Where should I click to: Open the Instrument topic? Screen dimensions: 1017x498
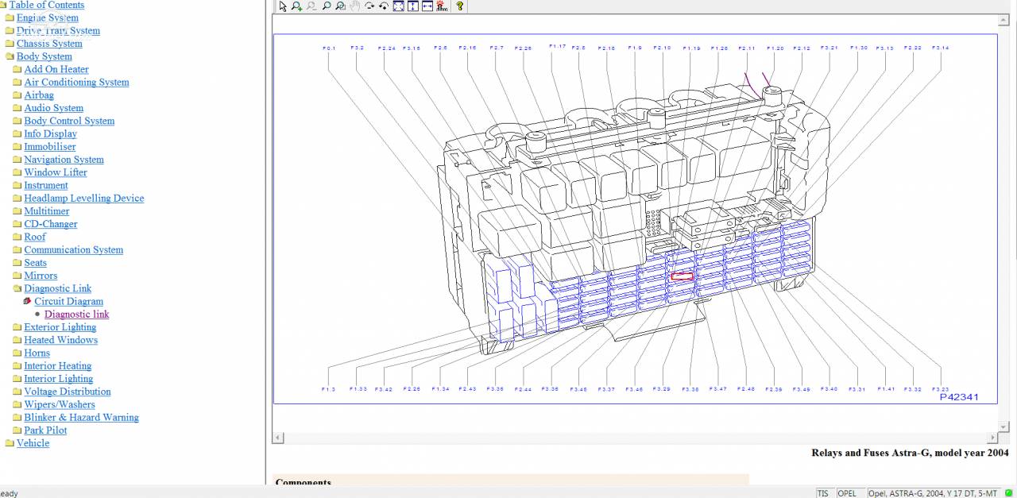46,185
